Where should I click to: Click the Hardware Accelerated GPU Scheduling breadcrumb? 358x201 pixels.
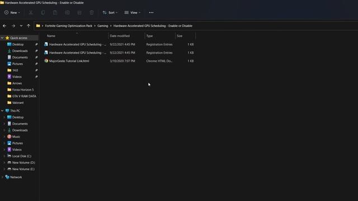coord(153,26)
